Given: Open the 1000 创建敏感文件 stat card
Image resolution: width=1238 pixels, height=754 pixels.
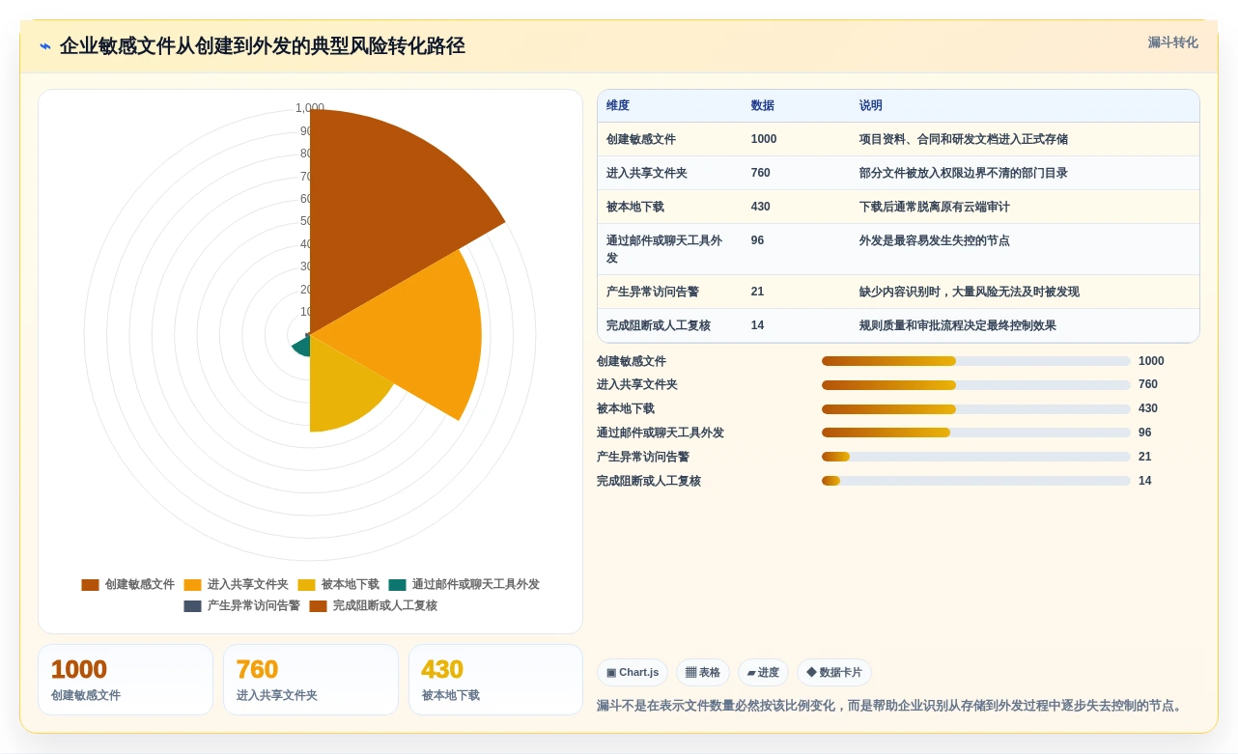Looking at the screenshot, I should point(126,680).
